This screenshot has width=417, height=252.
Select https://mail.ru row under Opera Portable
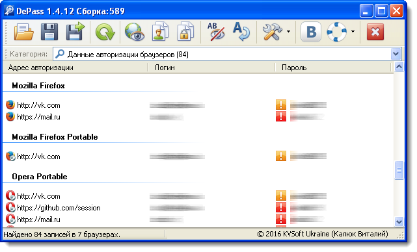click(x=198, y=220)
